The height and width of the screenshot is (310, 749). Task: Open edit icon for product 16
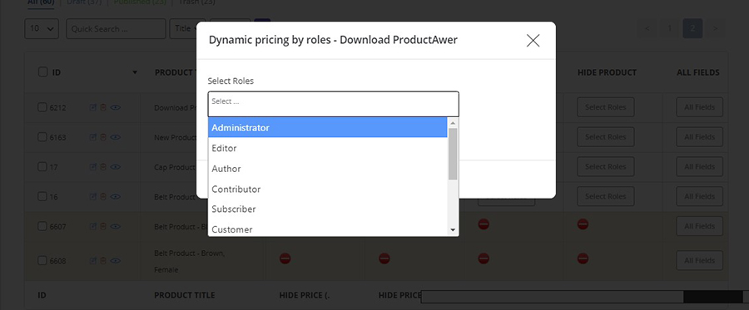pyautogui.click(x=93, y=196)
